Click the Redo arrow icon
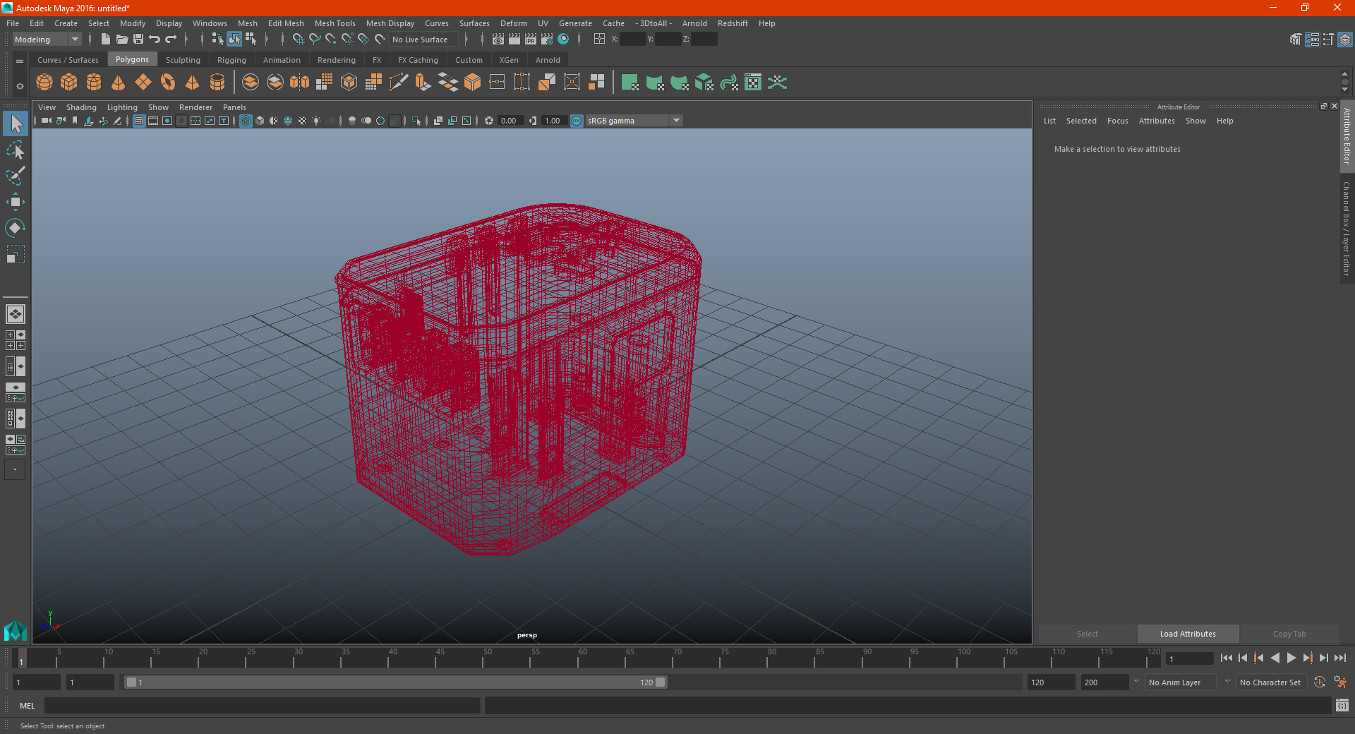Image resolution: width=1355 pixels, height=734 pixels. 171,40
